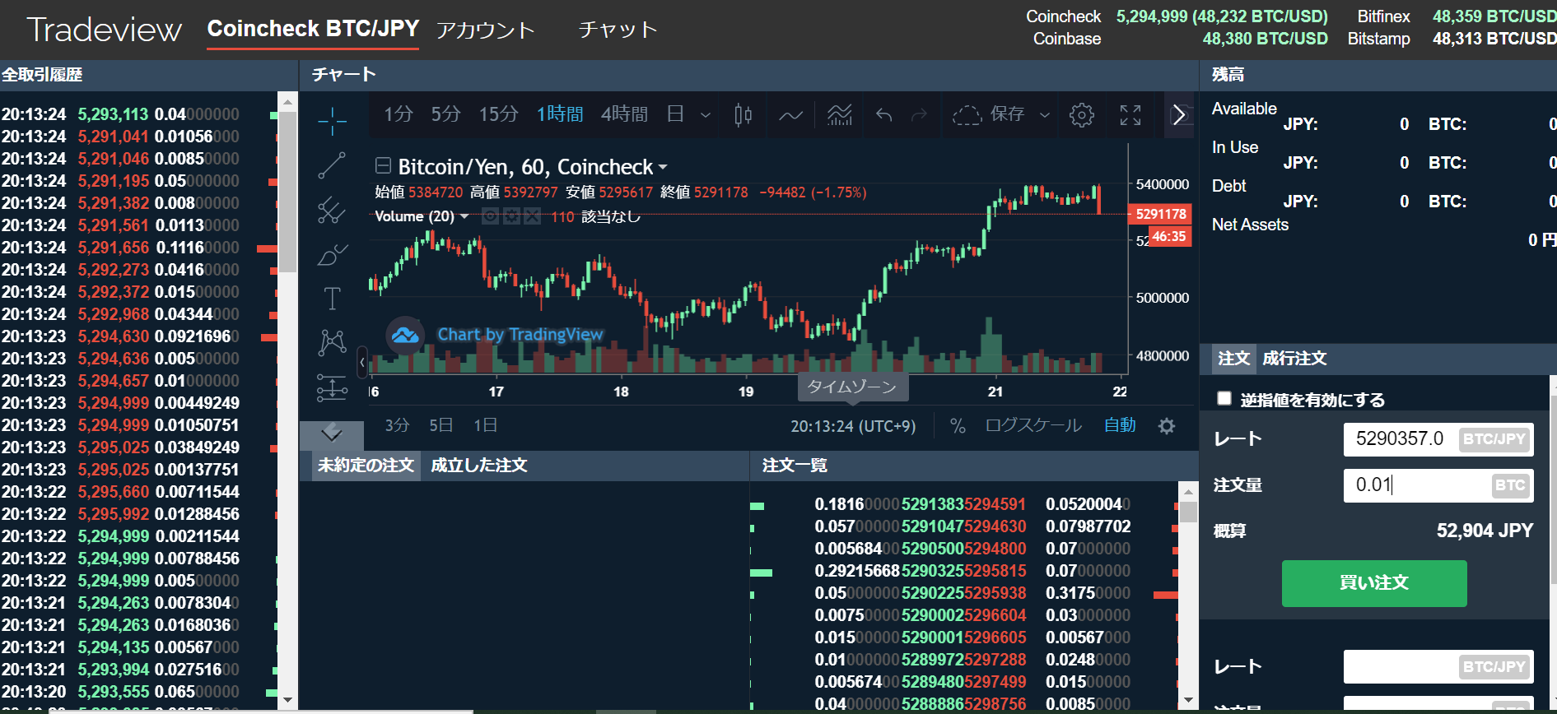Viewport: 1557px width, 714px height.
Task: Set chart interval to 1分
Action: click(x=399, y=114)
